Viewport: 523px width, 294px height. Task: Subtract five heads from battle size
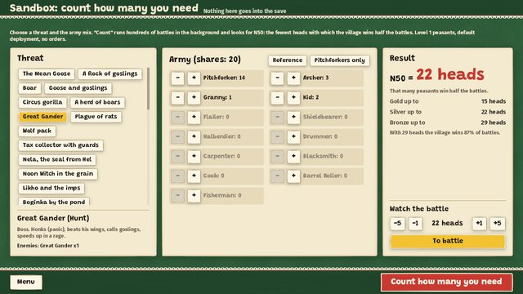coord(397,223)
